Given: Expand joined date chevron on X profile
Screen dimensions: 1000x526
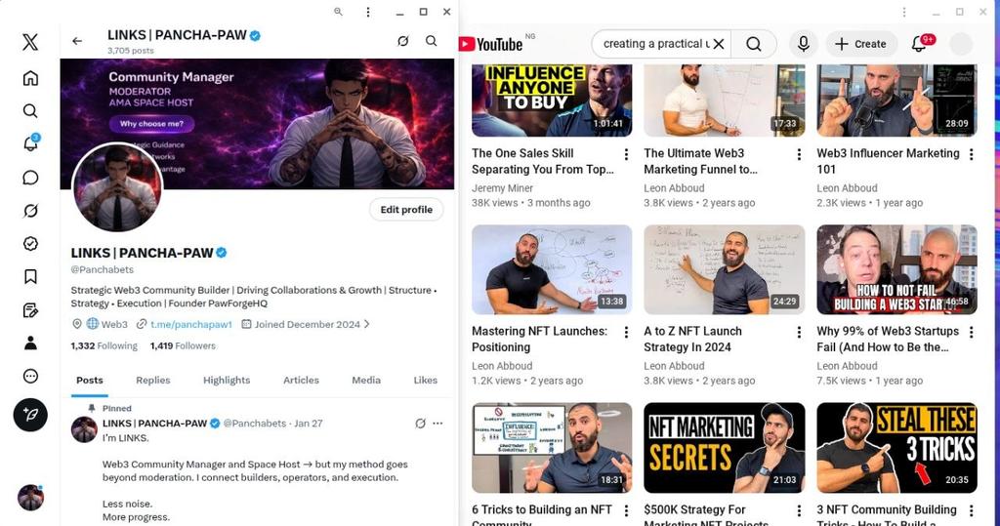Looking at the screenshot, I should click(x=366, y=324).
